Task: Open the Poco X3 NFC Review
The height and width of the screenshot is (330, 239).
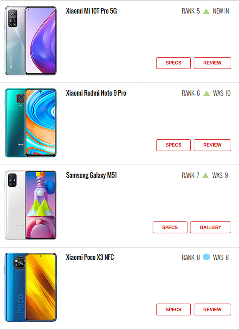Action: point(212,309)
